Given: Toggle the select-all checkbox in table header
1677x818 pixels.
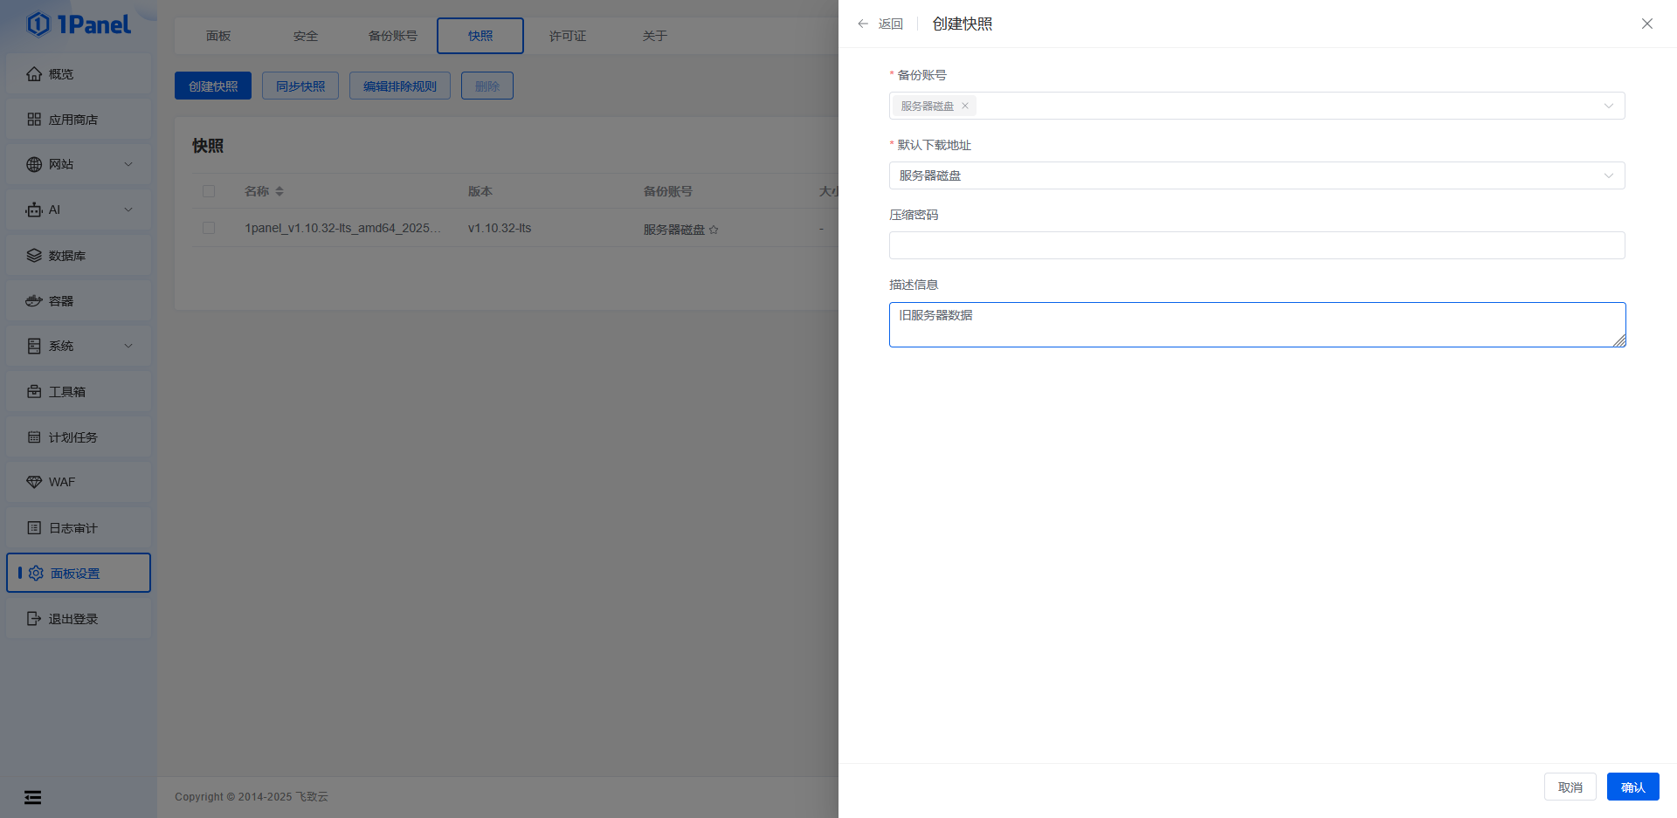Looking at the screenshot, I should [x=209, y=191].
